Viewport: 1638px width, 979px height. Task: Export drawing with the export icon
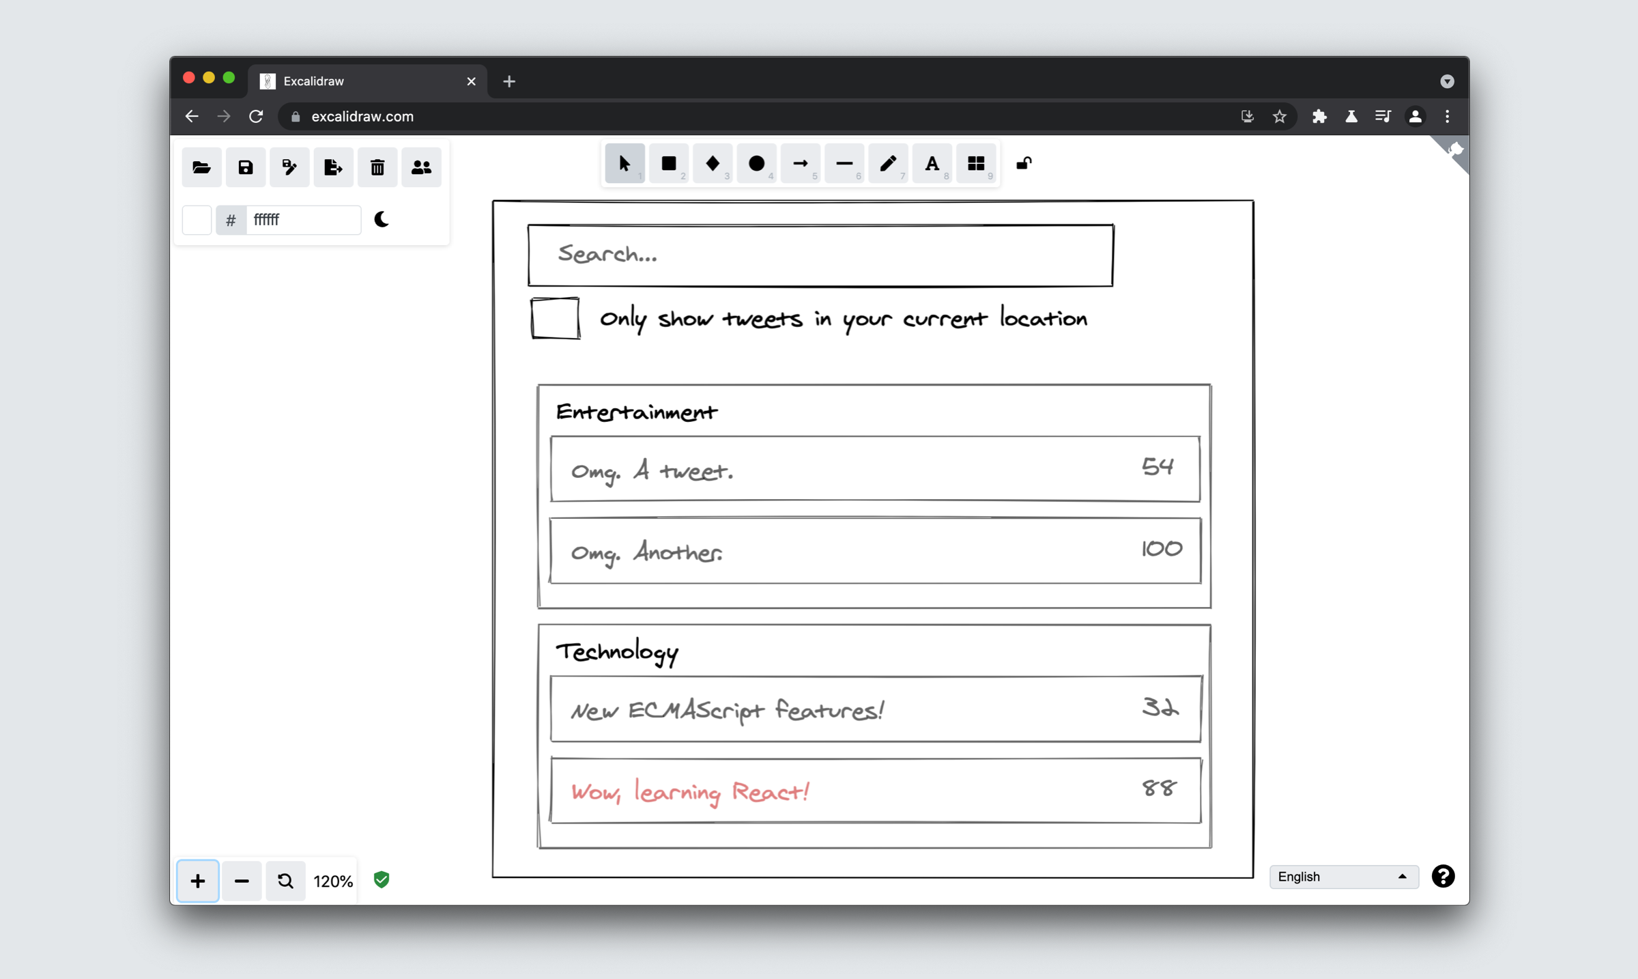(x=333, y=167)
